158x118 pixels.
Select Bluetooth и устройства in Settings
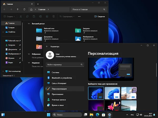pos(65,78)
